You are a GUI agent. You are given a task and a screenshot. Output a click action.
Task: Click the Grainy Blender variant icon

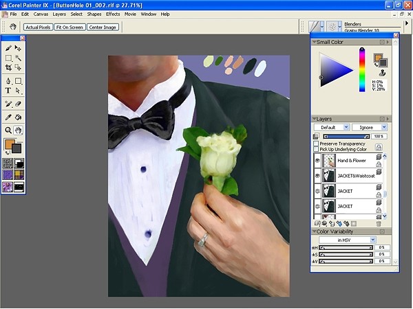(332, 27)
